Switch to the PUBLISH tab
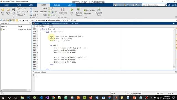This screenshot has width=177, height=100. [x=57, y=5]
